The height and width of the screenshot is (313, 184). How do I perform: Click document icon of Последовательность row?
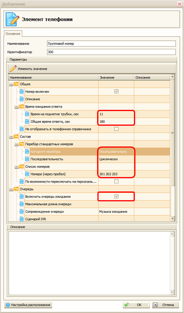(27, 159)
